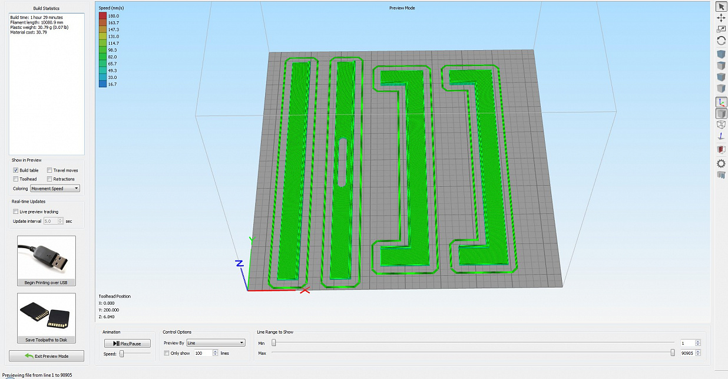The height and width of the screenshot is (379, 728).
Task: Open cross section view icon
Action: click(721, 150)
